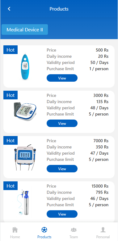
Task: View the 7000 Rs therapy device
Action: (x=62, y=169)
